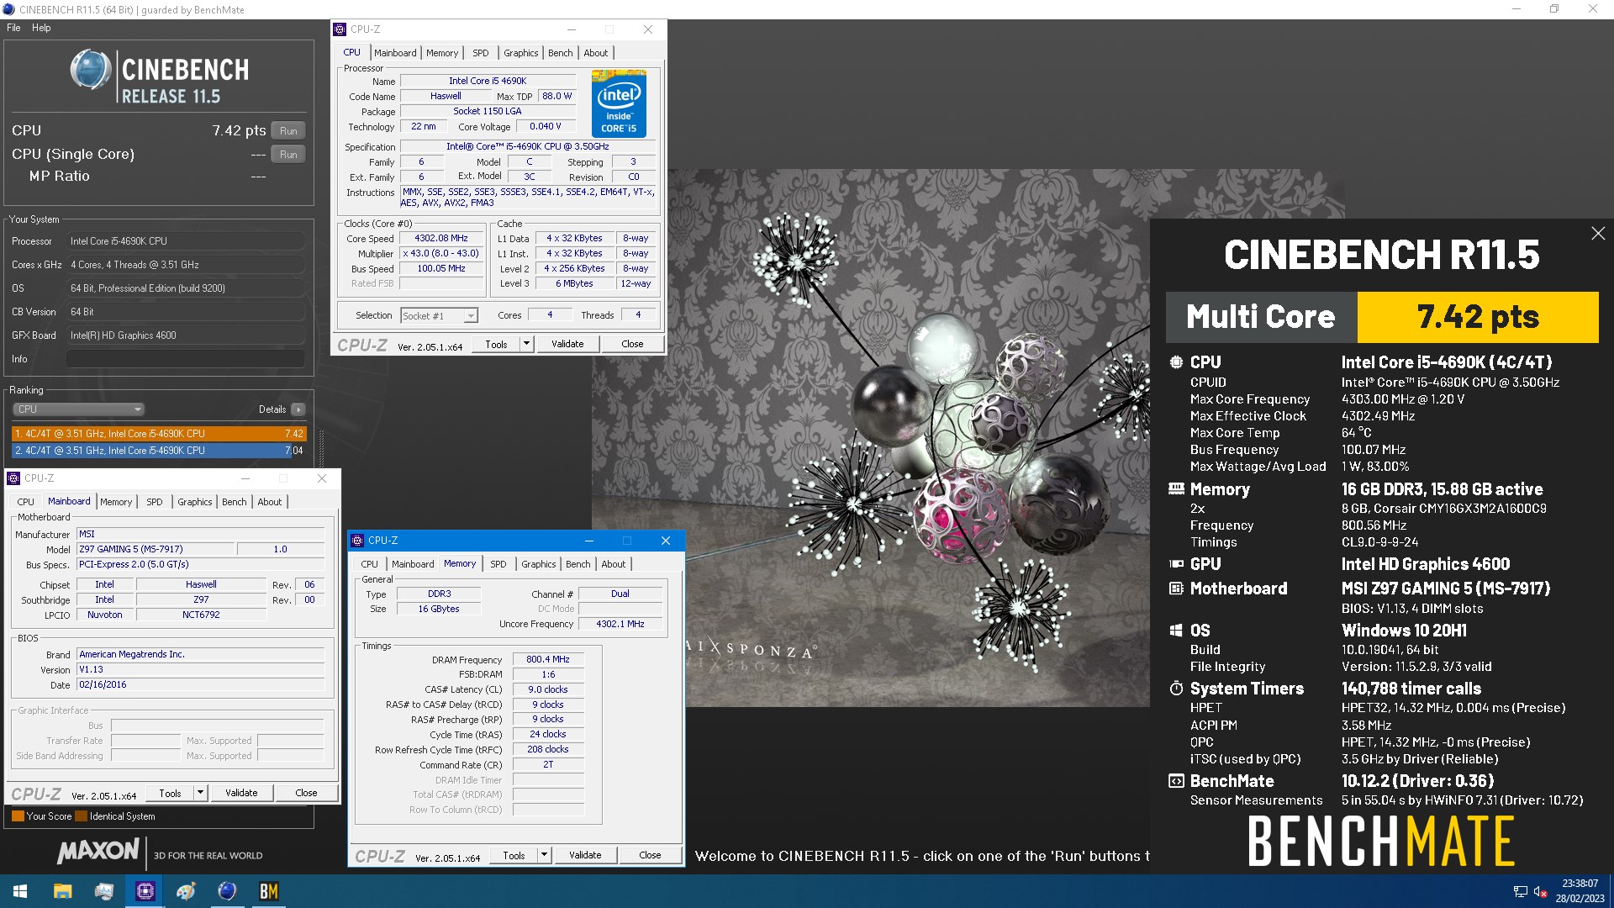Run the CPU benchmark
Image resolution: width=1614 pixels, height=908 pixels.
tap(288, 131)
